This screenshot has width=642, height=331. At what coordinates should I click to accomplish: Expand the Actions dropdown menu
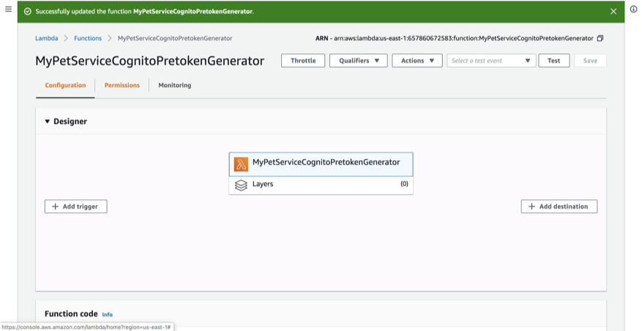coord(417,61)
